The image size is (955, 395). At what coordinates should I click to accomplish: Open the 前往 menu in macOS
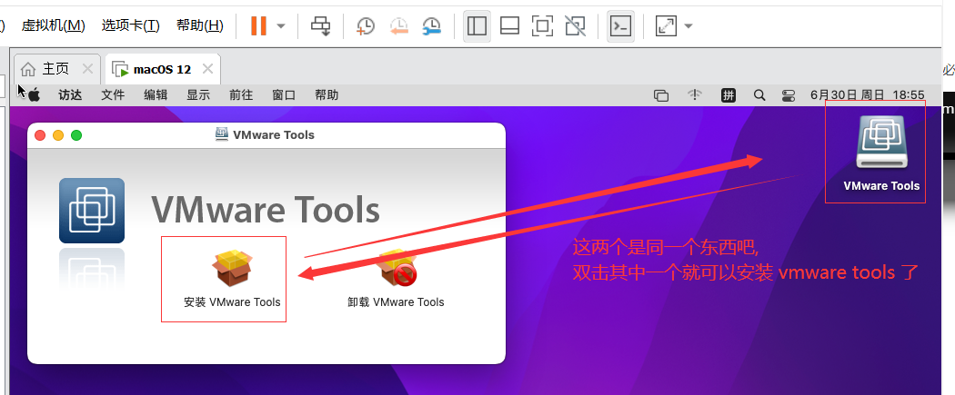point(241,94)
